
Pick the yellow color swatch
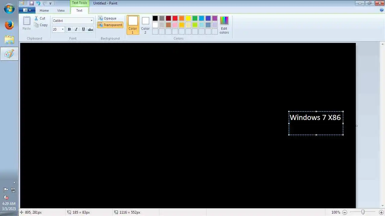click(188, 18)
